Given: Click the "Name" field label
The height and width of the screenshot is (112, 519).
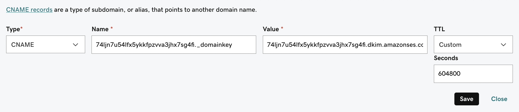Looking at the screenshot, I should click(100, 29).
